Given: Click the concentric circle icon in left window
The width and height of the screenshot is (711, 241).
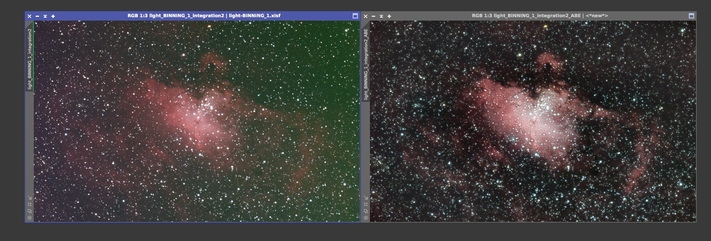Looking at the screenshot, I should pyautogui.click(x=30, y=218).
